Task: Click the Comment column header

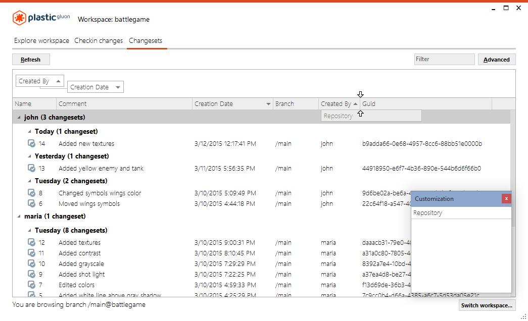Action: click(x=124, y=104)
